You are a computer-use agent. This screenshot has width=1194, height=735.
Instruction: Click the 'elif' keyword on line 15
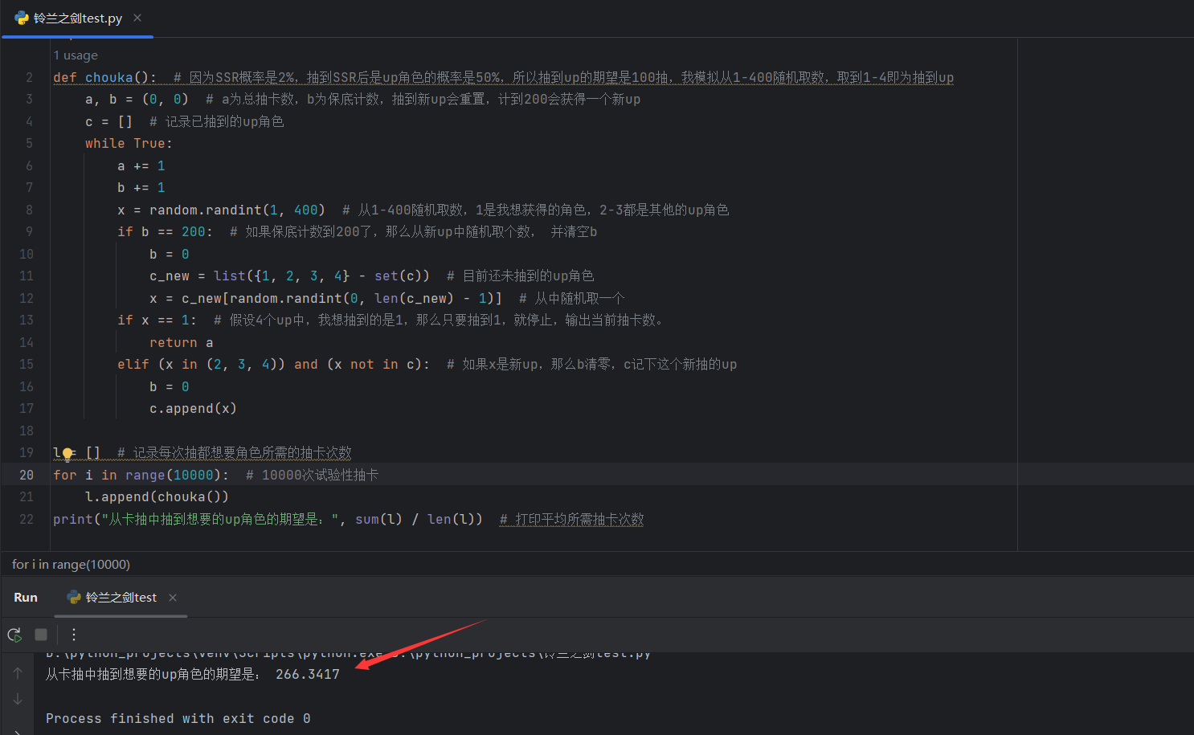[133, 365]
